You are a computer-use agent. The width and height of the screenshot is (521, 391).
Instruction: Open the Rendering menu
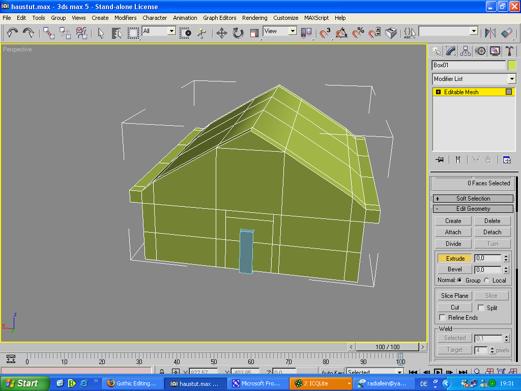click(254, 18)
